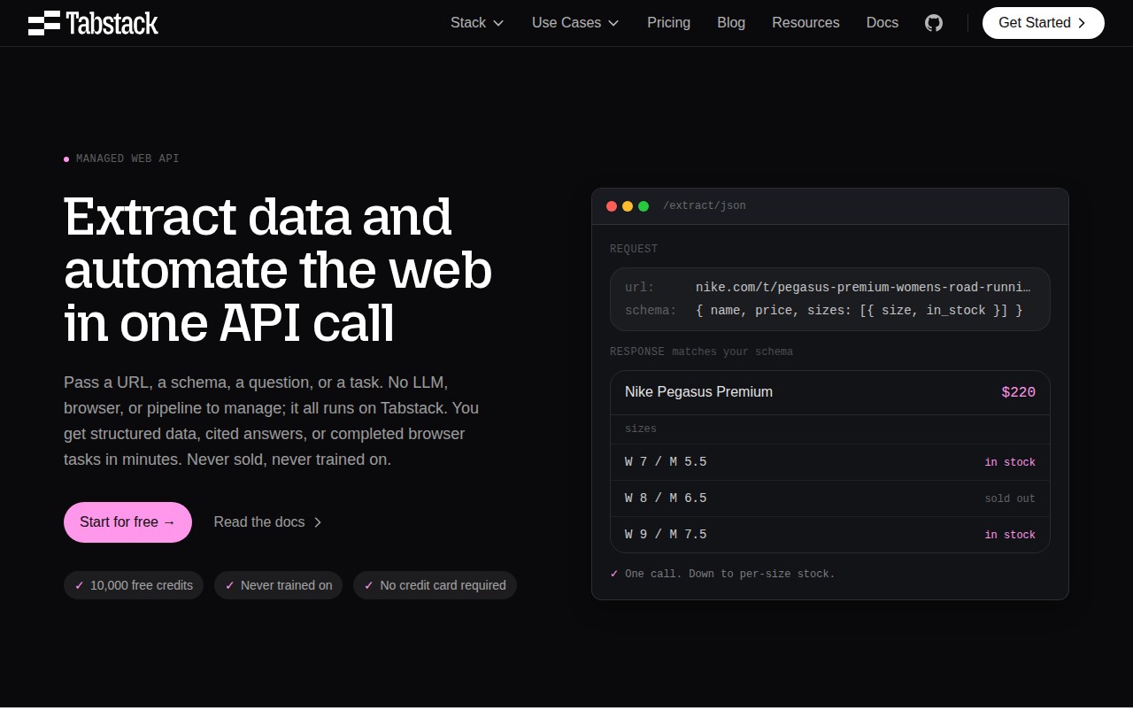1133x726 pixels.
Task: Go to the Blog
Action: click(731, 23)
